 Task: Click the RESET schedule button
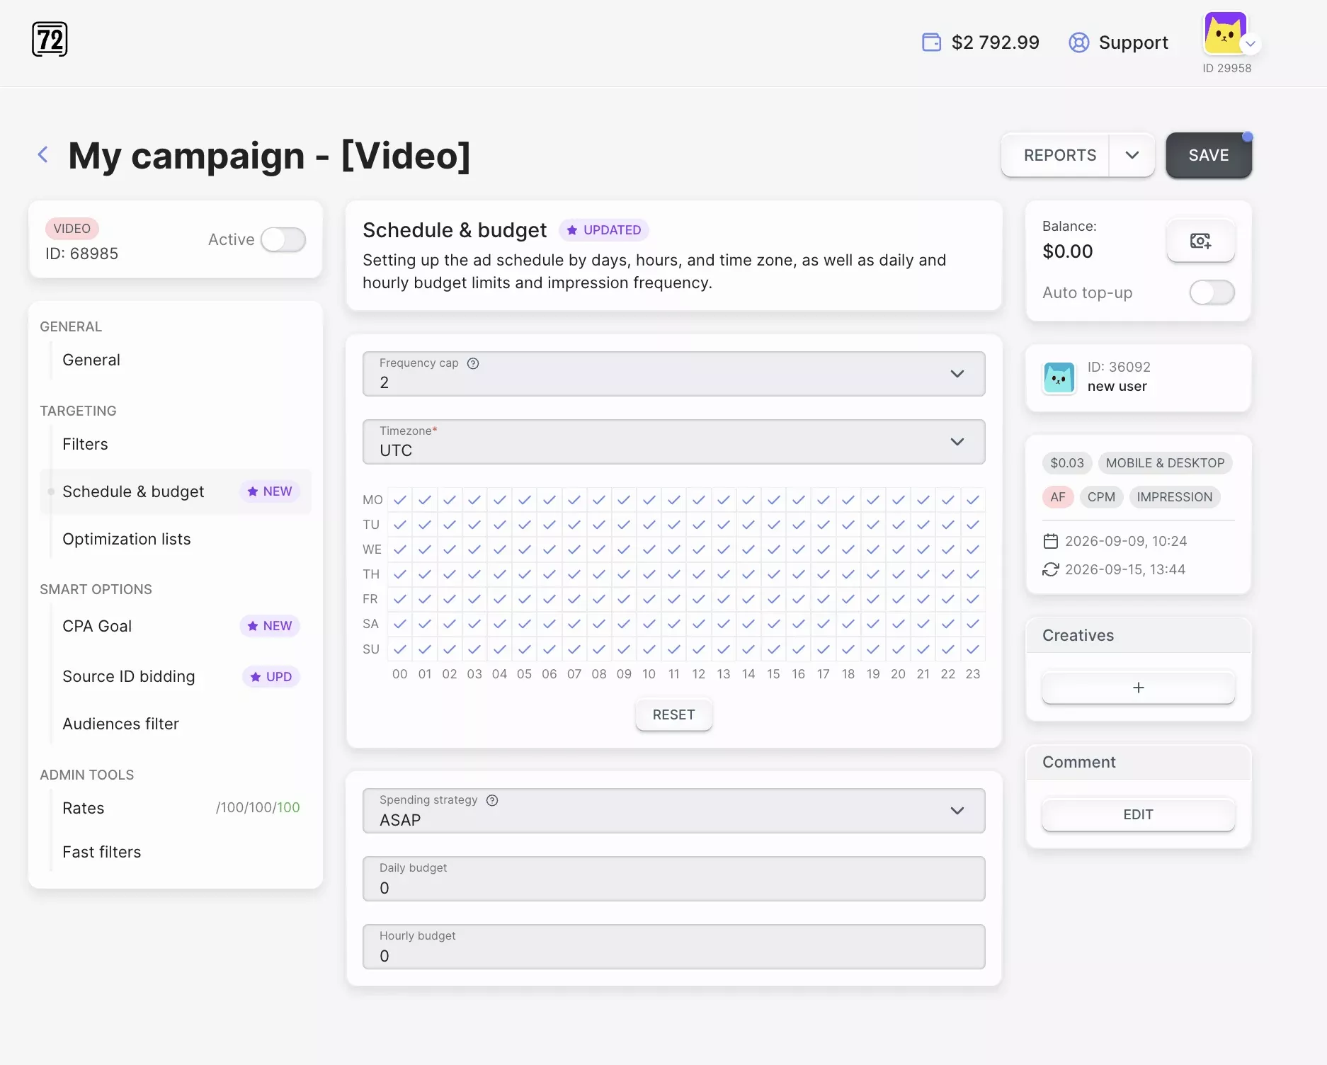[x=673, y=714]
